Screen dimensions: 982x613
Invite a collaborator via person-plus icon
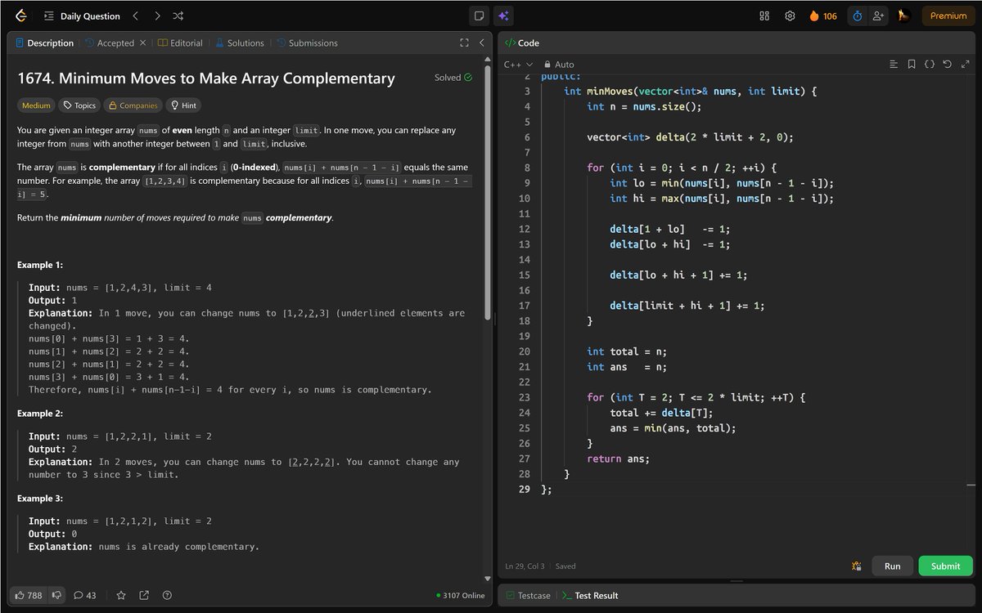879,16
